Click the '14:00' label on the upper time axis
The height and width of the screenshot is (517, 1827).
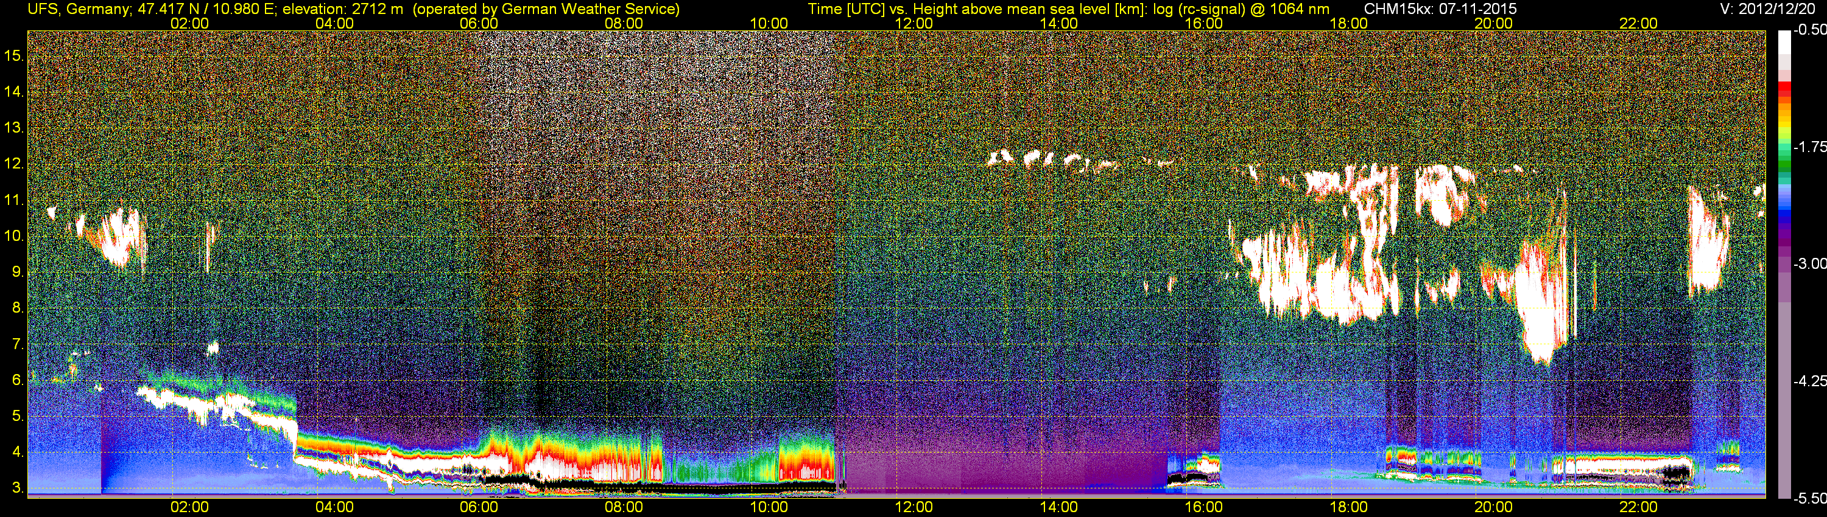pyautogui.click(x=1059, y=23)
